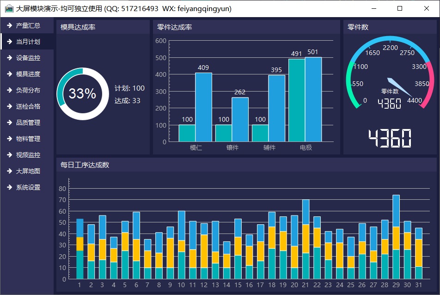
Task: Click the arrow icon beside 送检合格
Action: (x=9, y=106)
